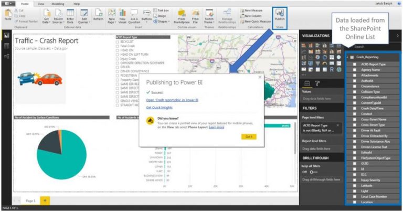Select the Page 1 tab
403x212 pixels.
point(30,200)
